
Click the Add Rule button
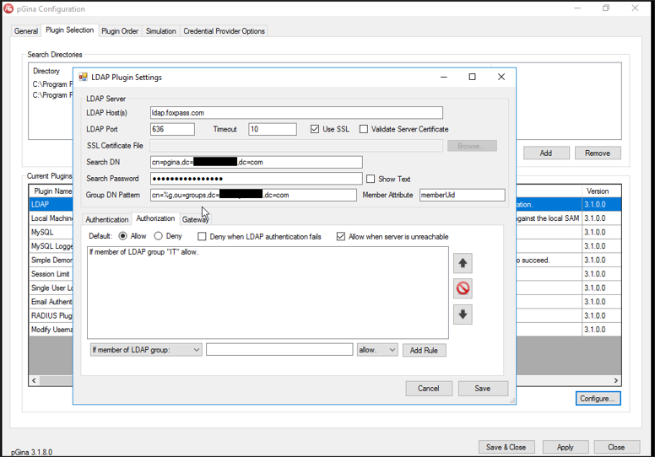click(x=424, y=350)
